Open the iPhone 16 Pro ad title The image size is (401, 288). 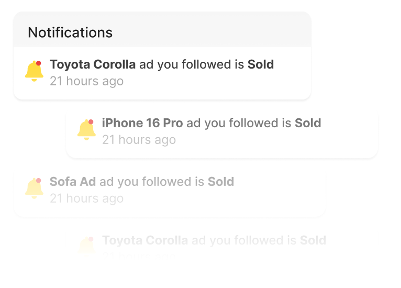(142, 123)
